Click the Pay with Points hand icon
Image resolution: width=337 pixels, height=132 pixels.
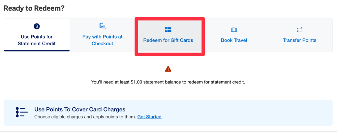tap(102, 26)
